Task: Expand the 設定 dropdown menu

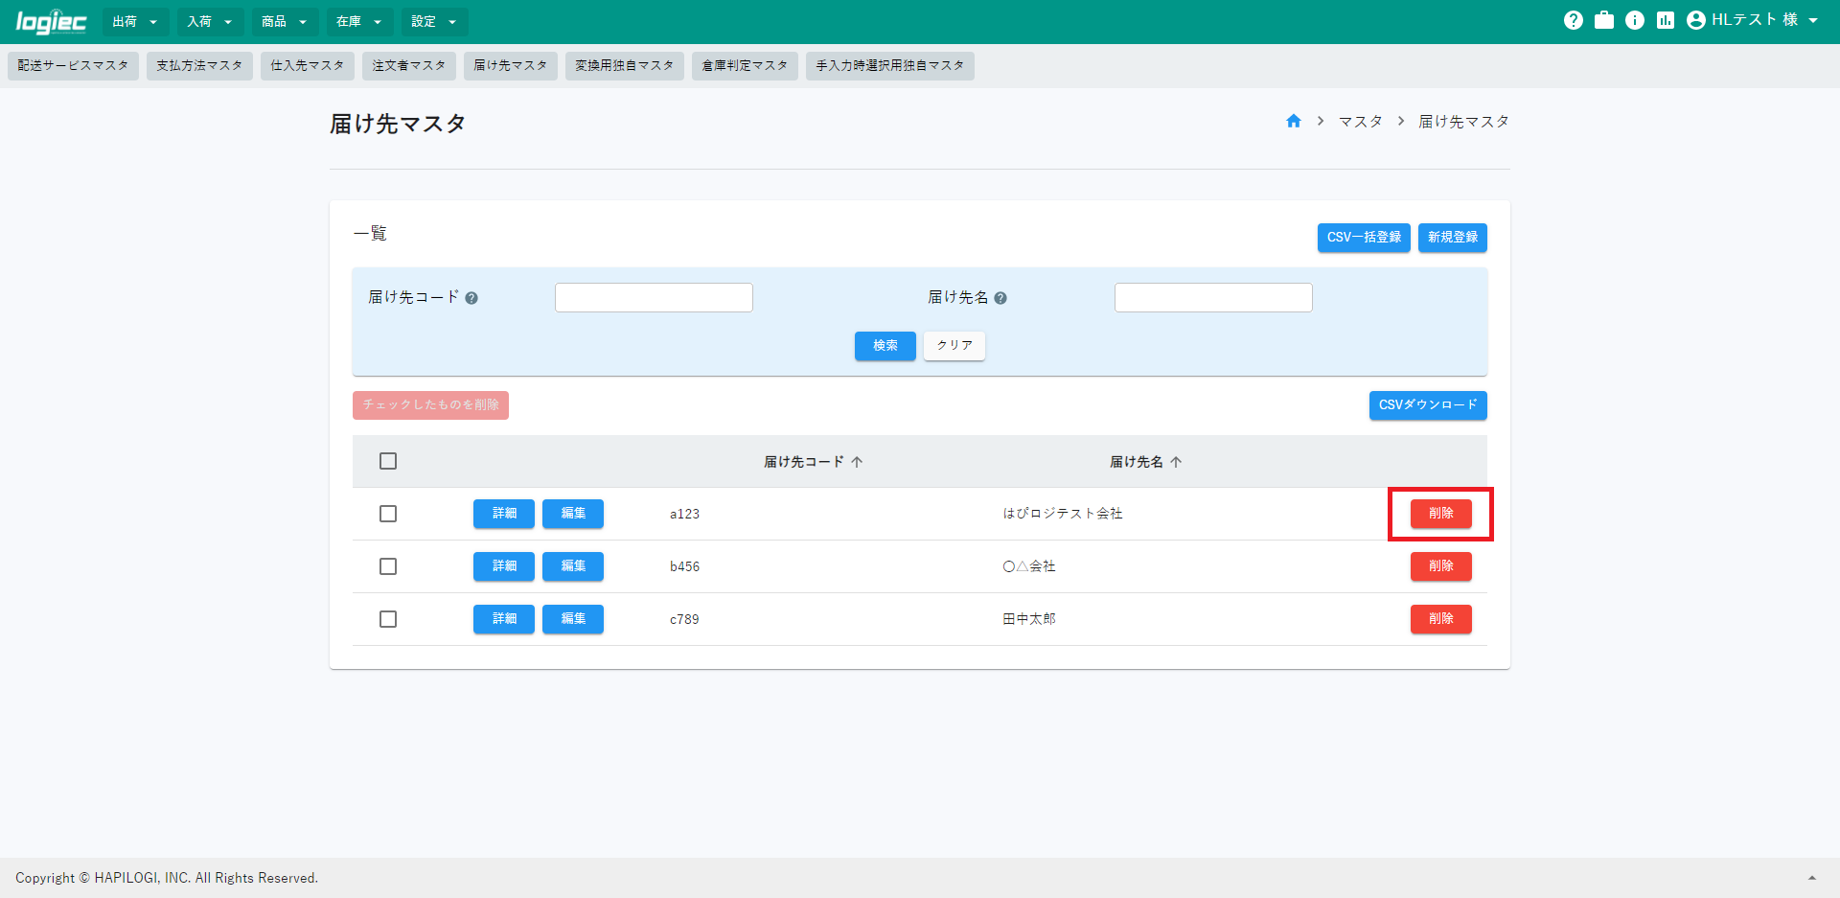Action: [x=434, y=21]
